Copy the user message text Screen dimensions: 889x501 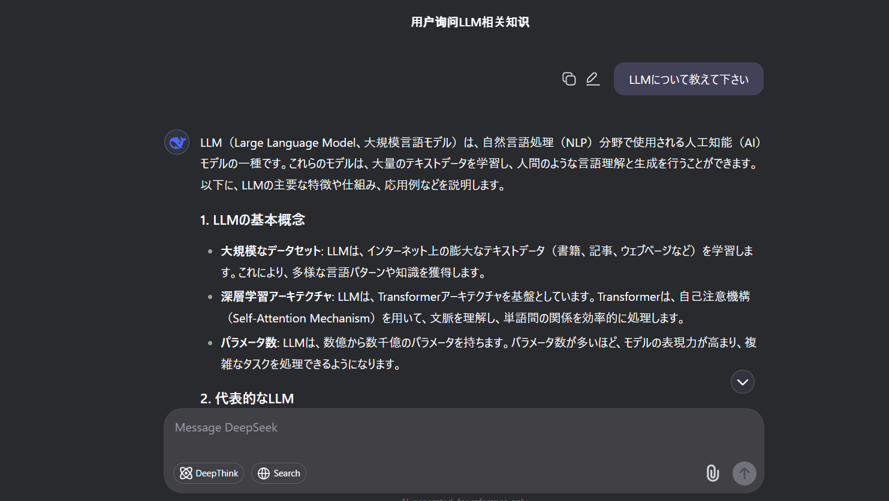pyautogui.click(x=569, y=79)
